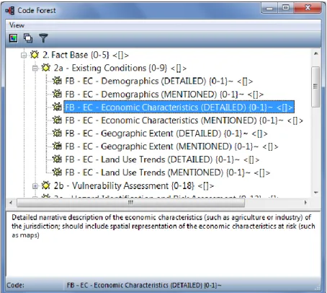The width and height of the screenshot is (327, 293).
Task: Minimize the Code Forest window
Action: 269,9
